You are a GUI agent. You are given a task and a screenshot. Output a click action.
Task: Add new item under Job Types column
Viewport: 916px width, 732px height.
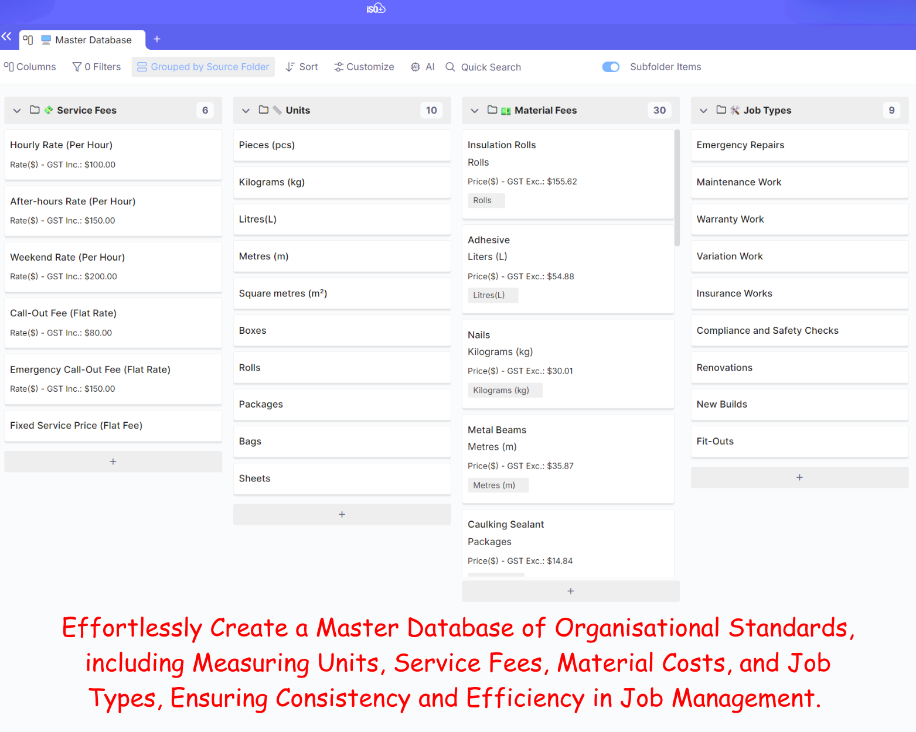pos(799,478)
